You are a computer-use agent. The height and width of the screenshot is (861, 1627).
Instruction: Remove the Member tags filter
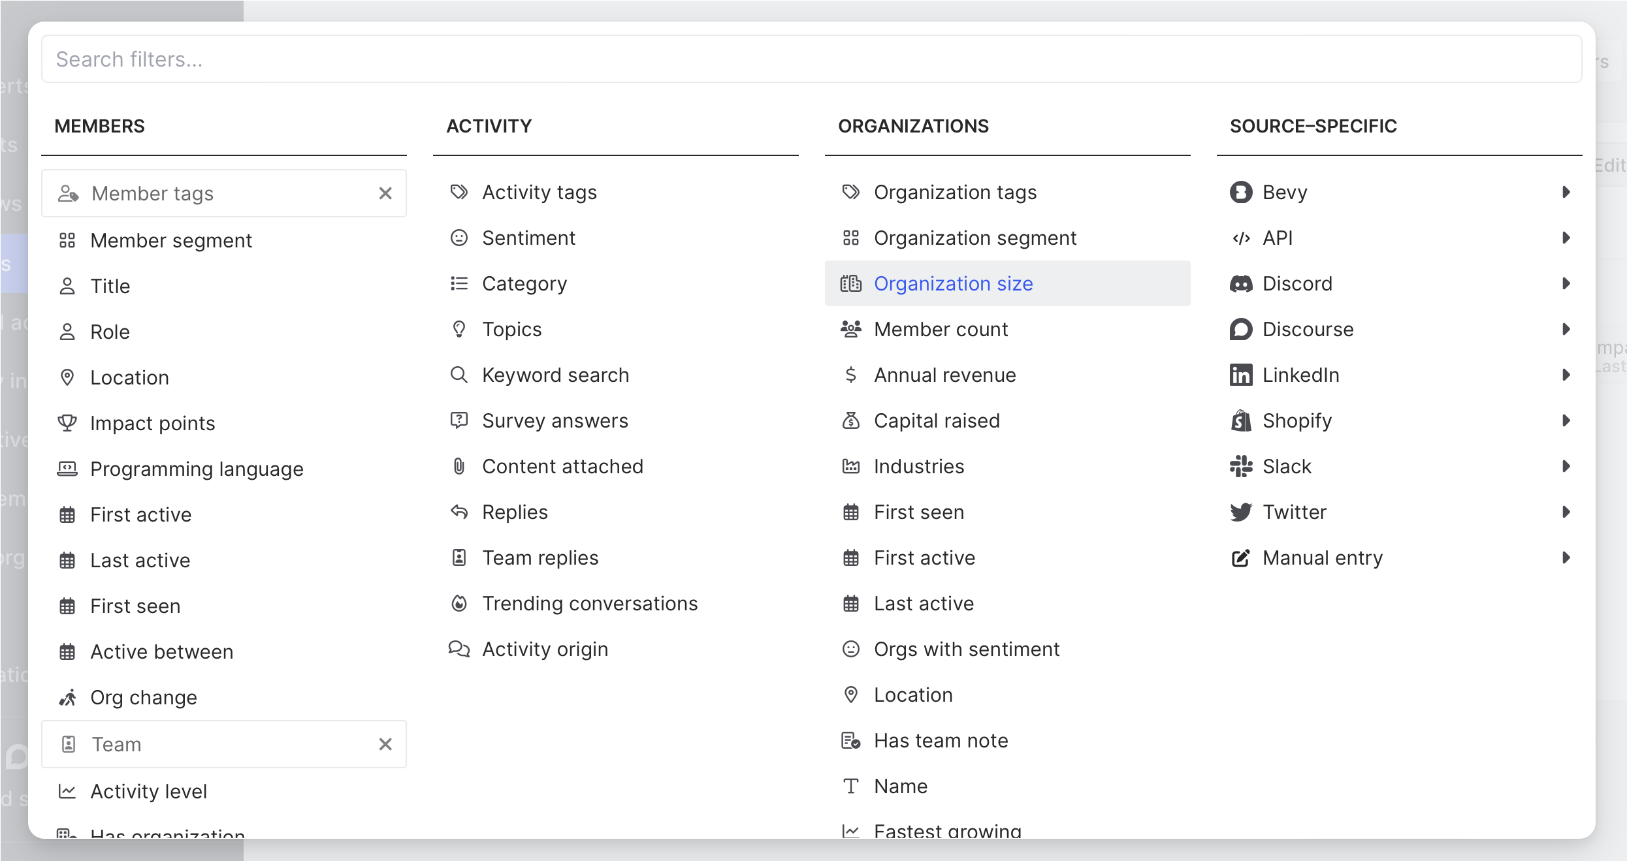(x=385, y=193)
